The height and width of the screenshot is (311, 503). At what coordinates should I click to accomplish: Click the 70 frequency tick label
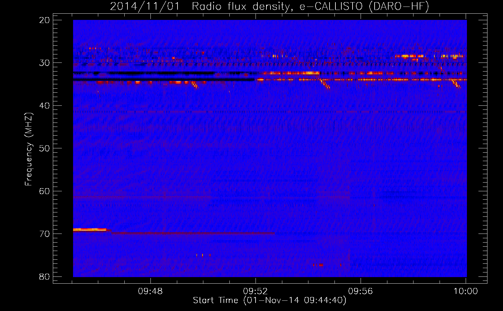45,234
